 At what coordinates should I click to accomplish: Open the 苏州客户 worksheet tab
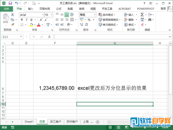(72, 122)
